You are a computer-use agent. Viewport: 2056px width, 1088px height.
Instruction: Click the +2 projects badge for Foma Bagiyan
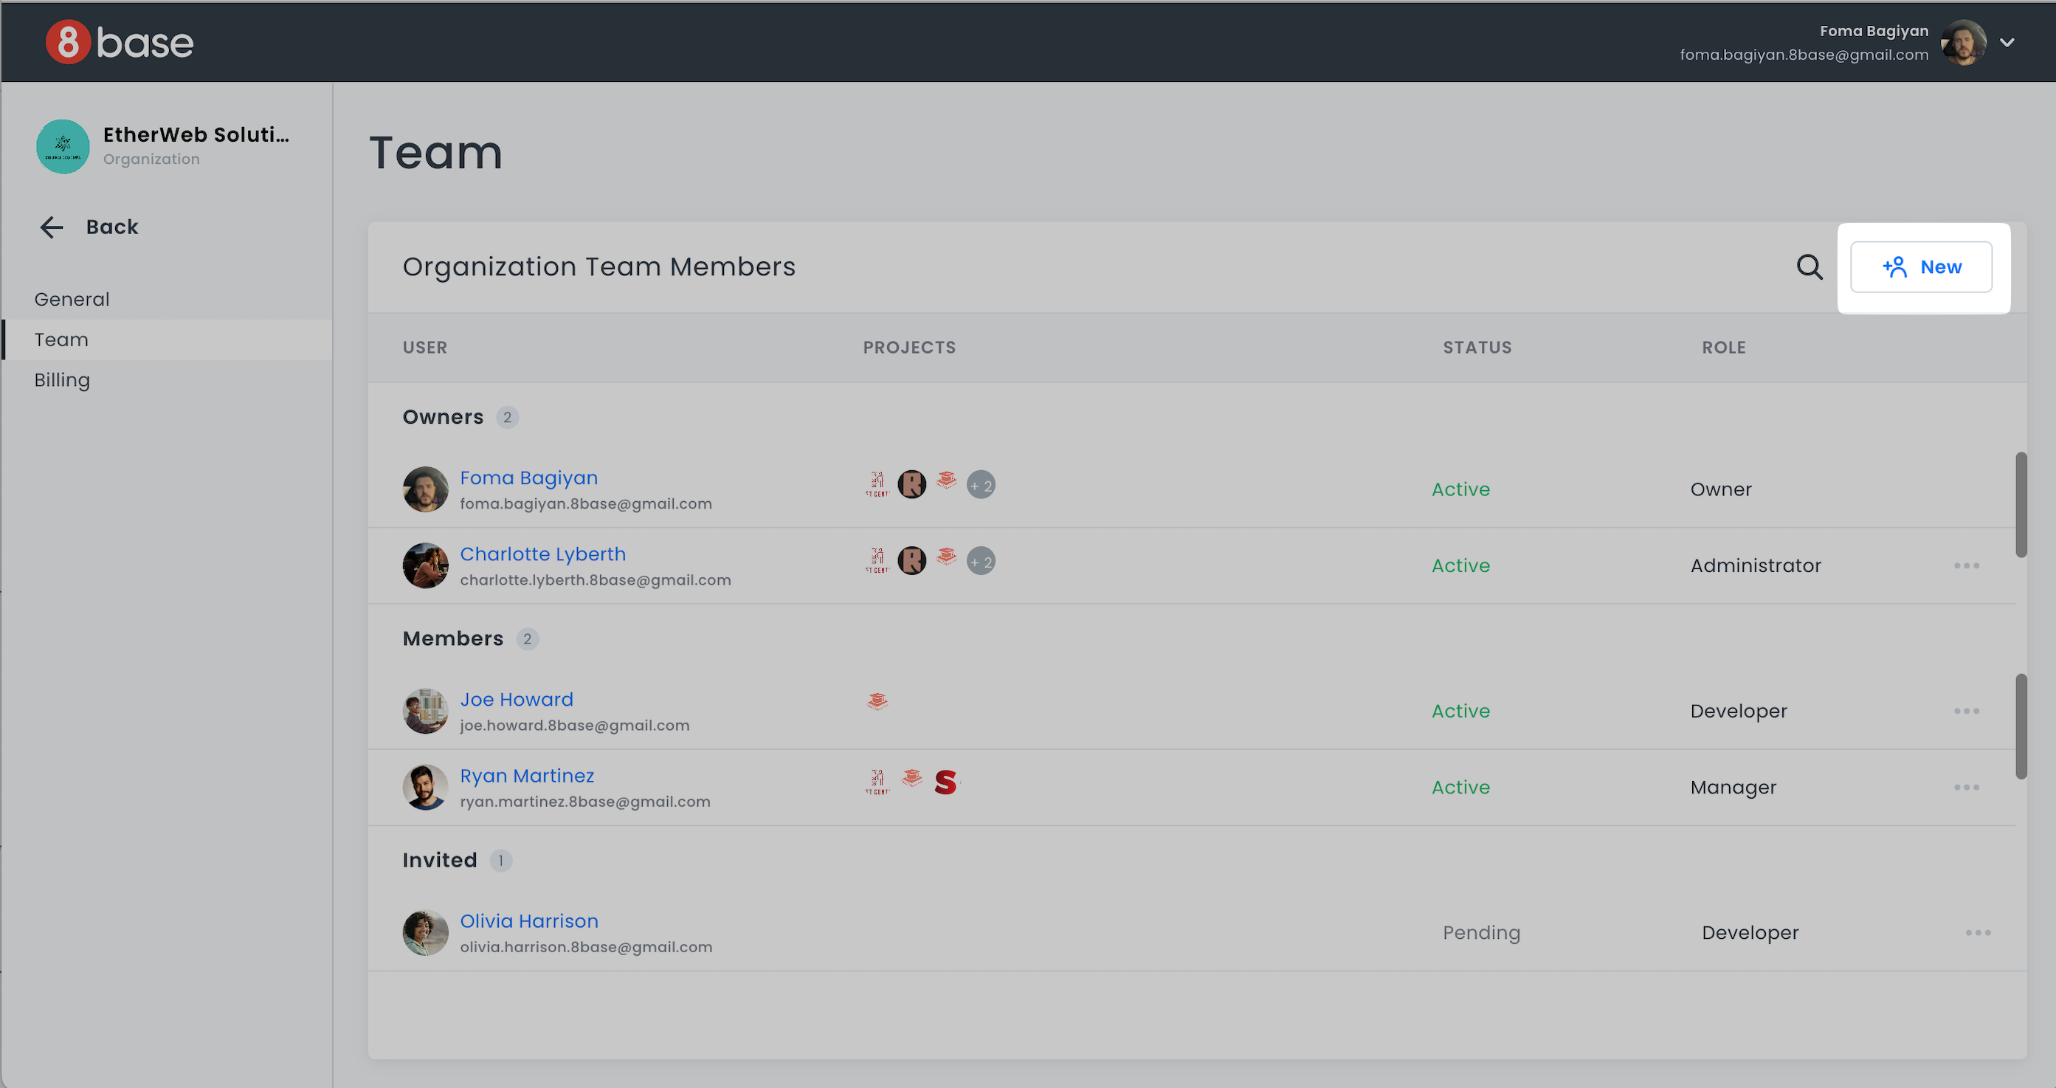[981, 484]
